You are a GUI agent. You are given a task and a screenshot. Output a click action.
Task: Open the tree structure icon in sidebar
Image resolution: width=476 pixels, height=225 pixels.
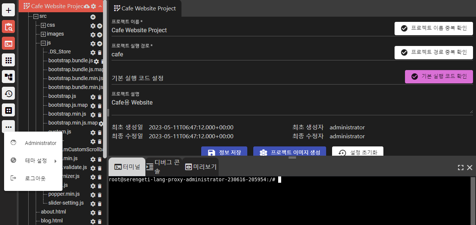click(8, 77)
